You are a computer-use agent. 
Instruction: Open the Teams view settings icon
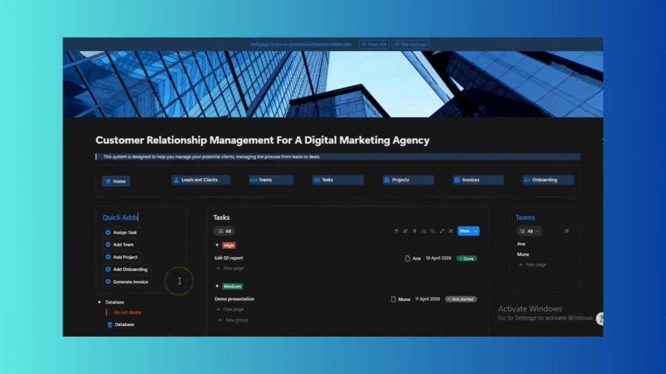567,231
